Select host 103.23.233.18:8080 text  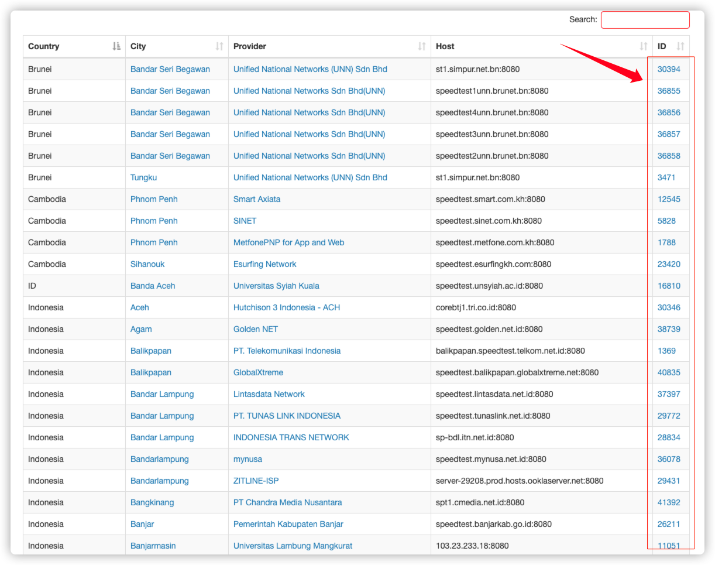point(472,546)
